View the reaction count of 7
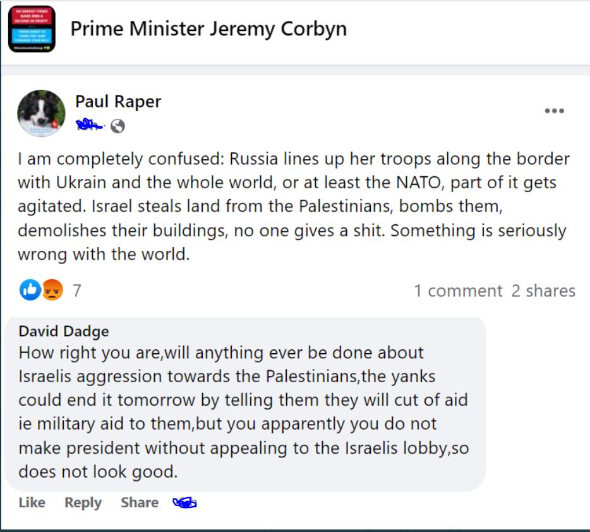The height and width of the screenshot is (532, 590). (x=77, y=291)
